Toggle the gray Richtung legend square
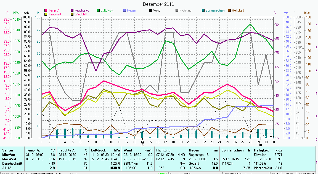 [x=177, y=10]
